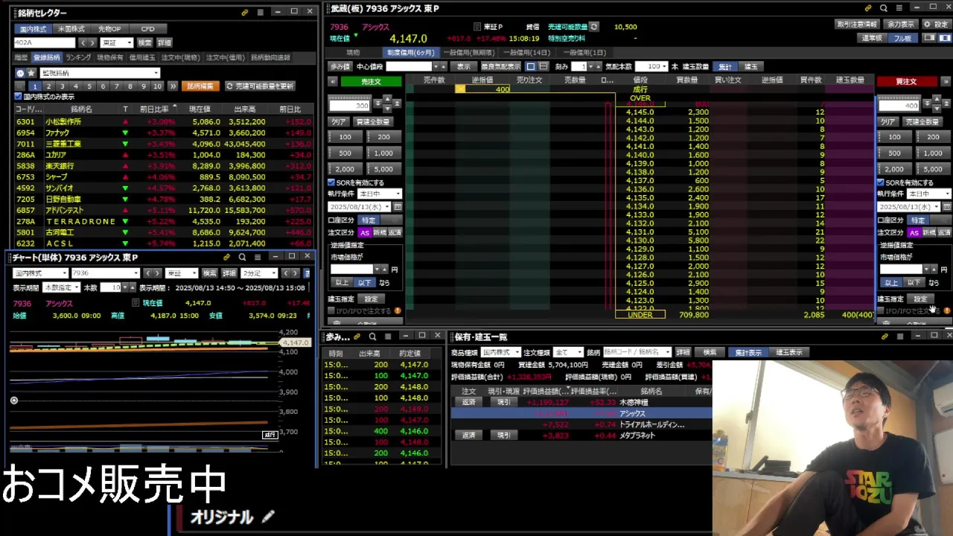Screen dimensions: 953x536
Task: Click sell-side 1,000 quantity preset
Action: tap(383, 153)
